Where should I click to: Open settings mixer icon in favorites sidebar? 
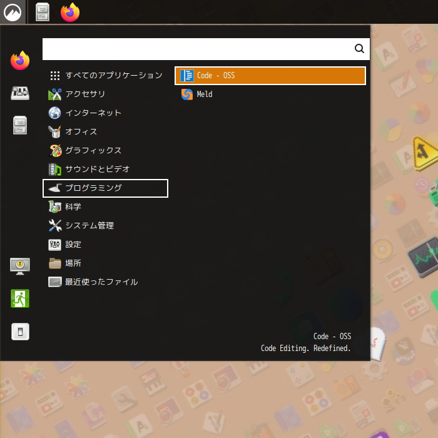pos(20,93)
